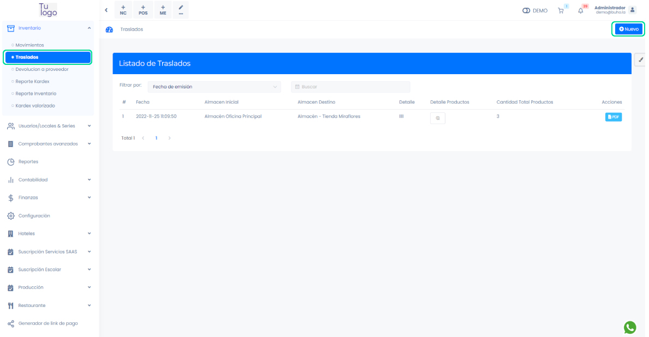Open the pencil edit shortcut in top bar
Viewport: 649px width, 337px height.
point(181,10)
